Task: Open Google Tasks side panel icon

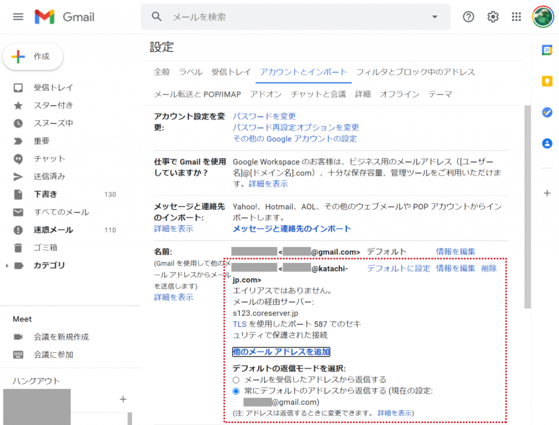Action: 547,112
